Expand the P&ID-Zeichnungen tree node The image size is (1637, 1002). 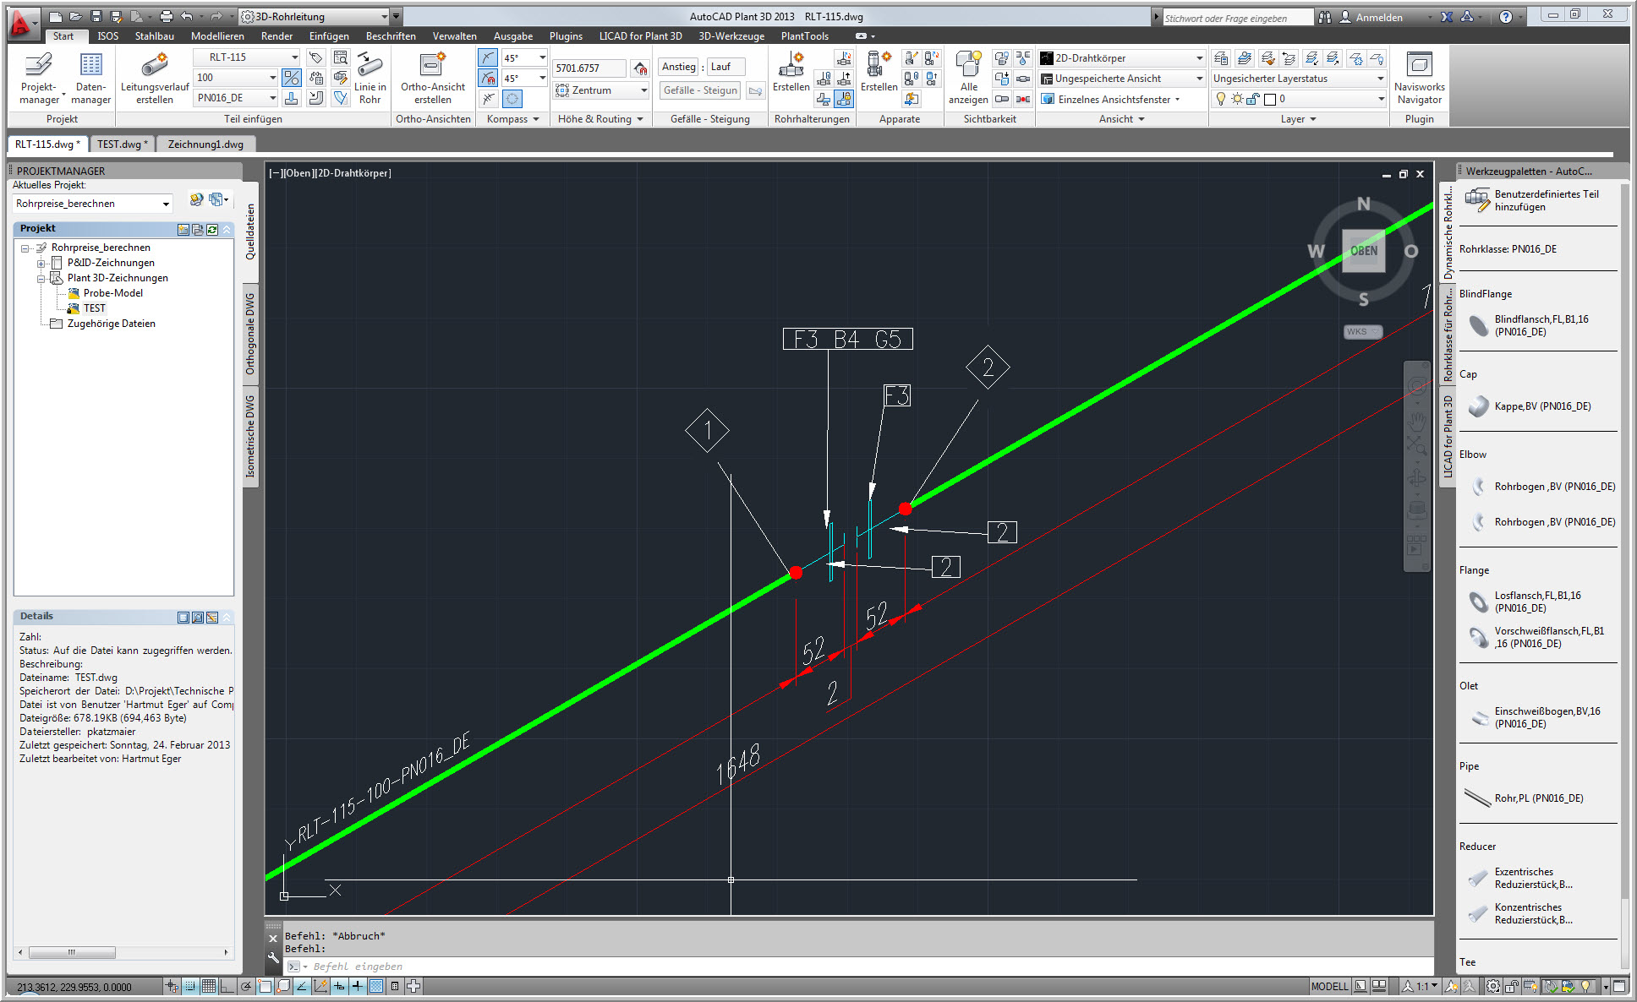click(x=41, y=263)
